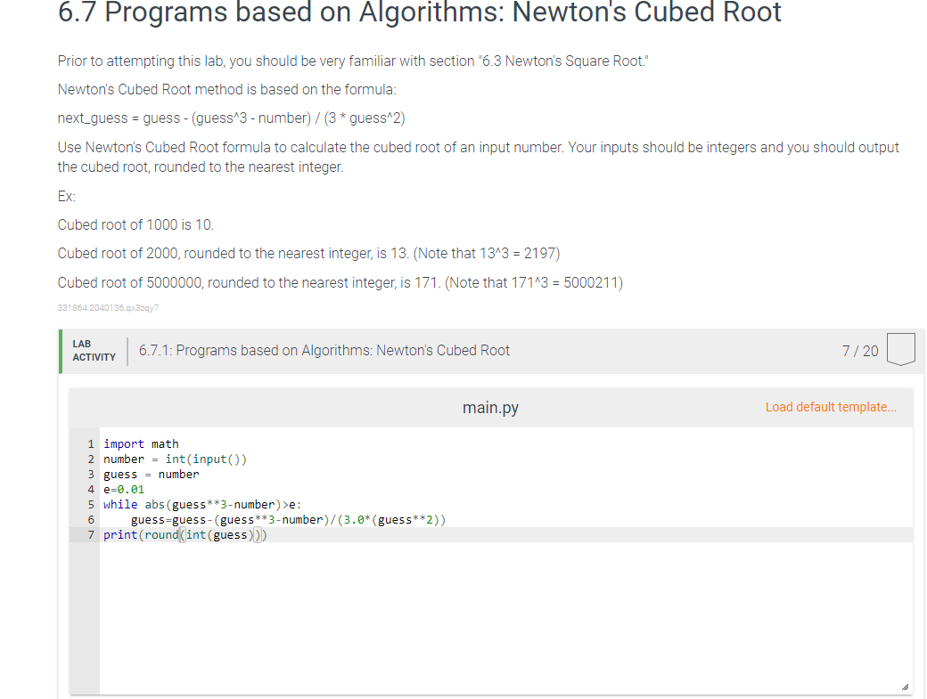Click the 7 / 20 score indicator
Viewport: 927px width, 699px height.
pos(862,350)
